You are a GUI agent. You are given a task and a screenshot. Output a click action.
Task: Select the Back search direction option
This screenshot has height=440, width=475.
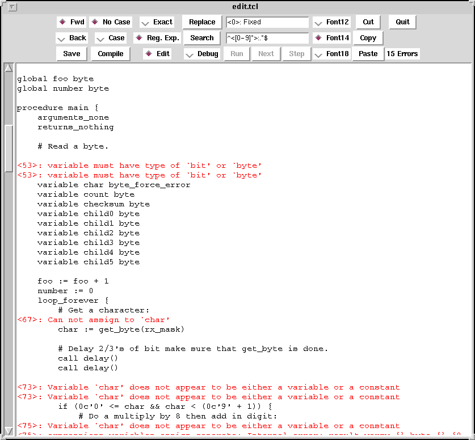(72, 38)
